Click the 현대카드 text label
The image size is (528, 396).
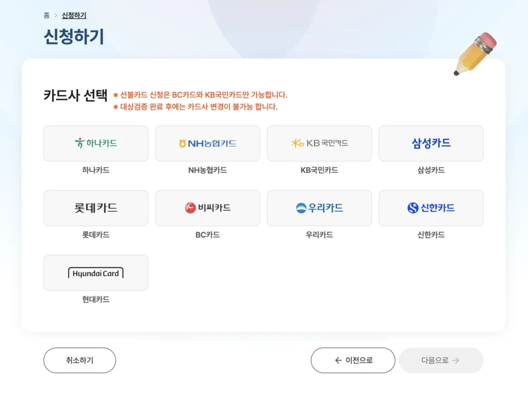(x=96, y=300)
